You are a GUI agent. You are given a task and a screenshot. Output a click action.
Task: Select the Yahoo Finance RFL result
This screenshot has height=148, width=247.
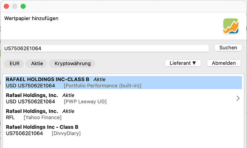tap(124, 114)
